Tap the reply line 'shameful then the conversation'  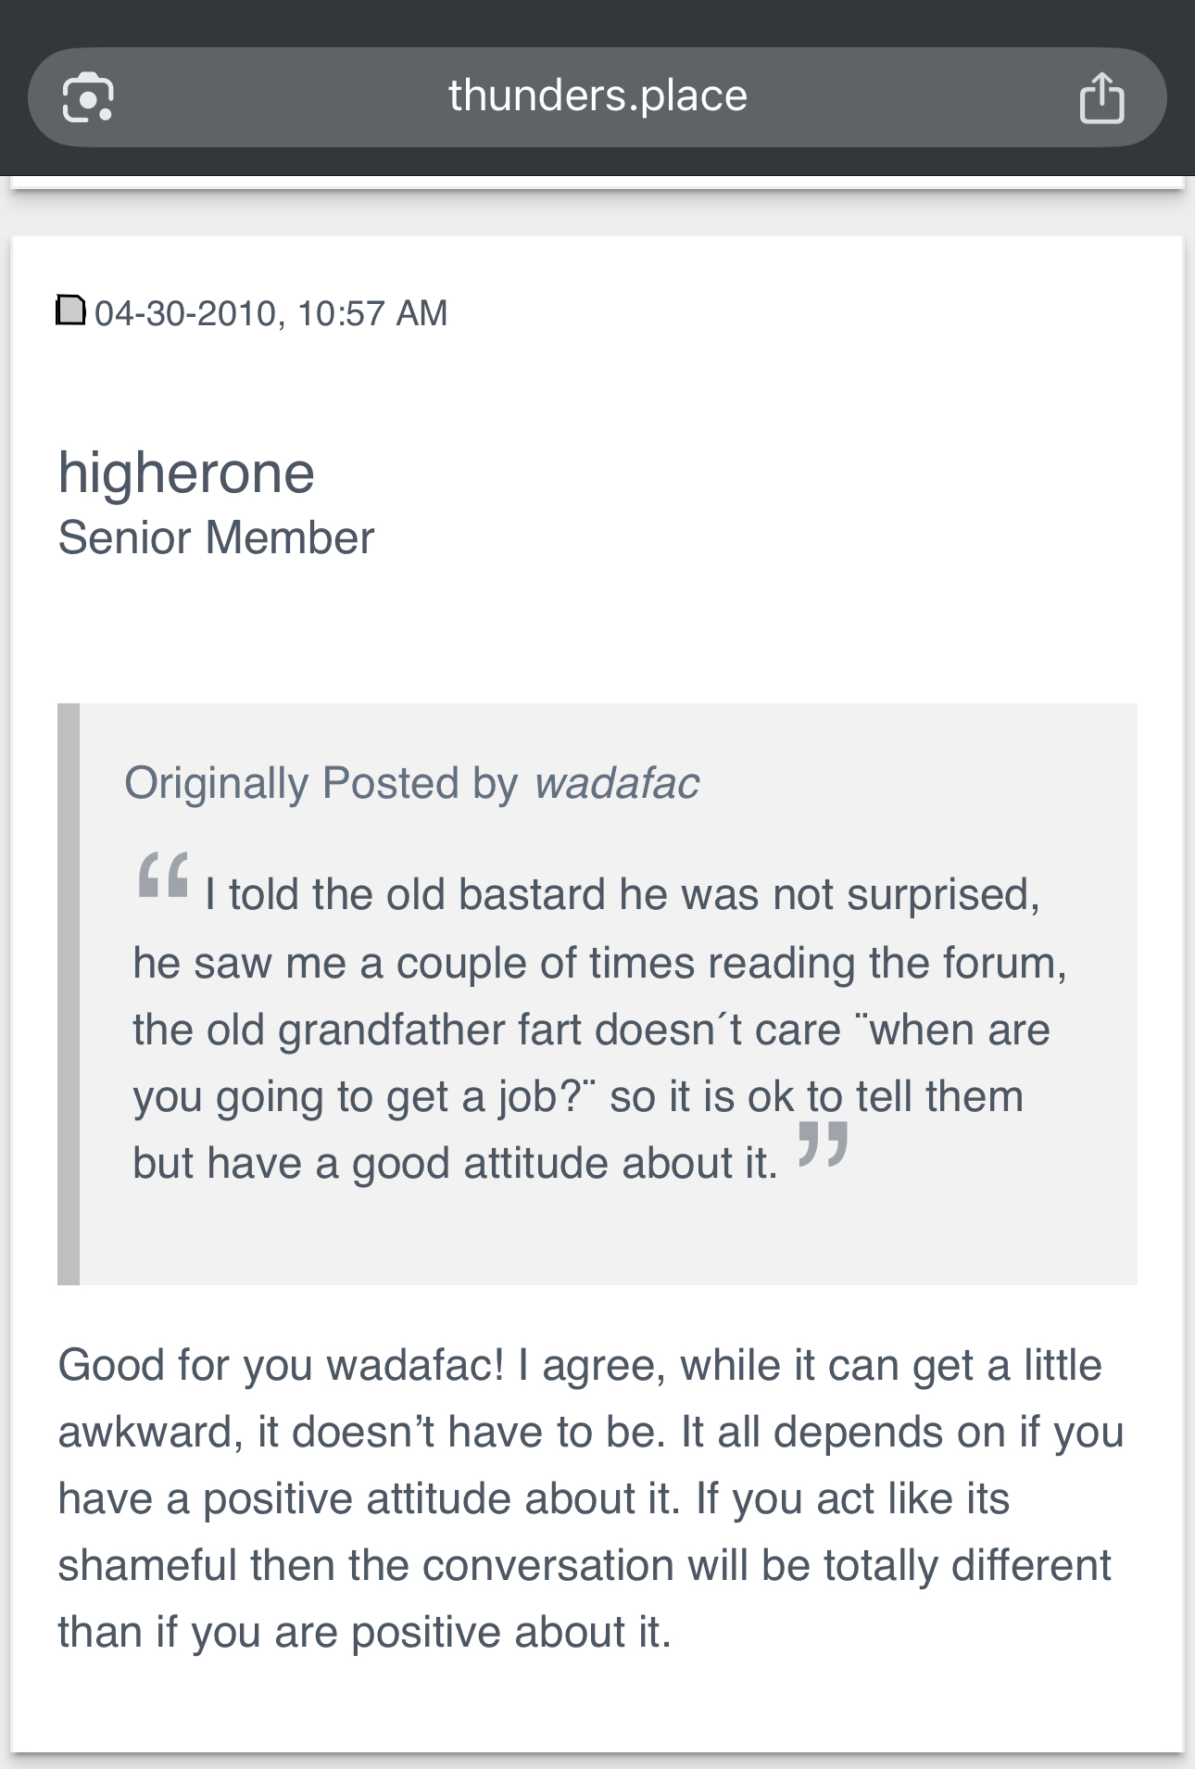pos(584,1565)
